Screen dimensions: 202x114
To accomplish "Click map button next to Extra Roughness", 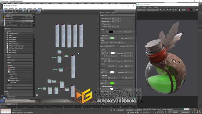I will click(120, 19).
